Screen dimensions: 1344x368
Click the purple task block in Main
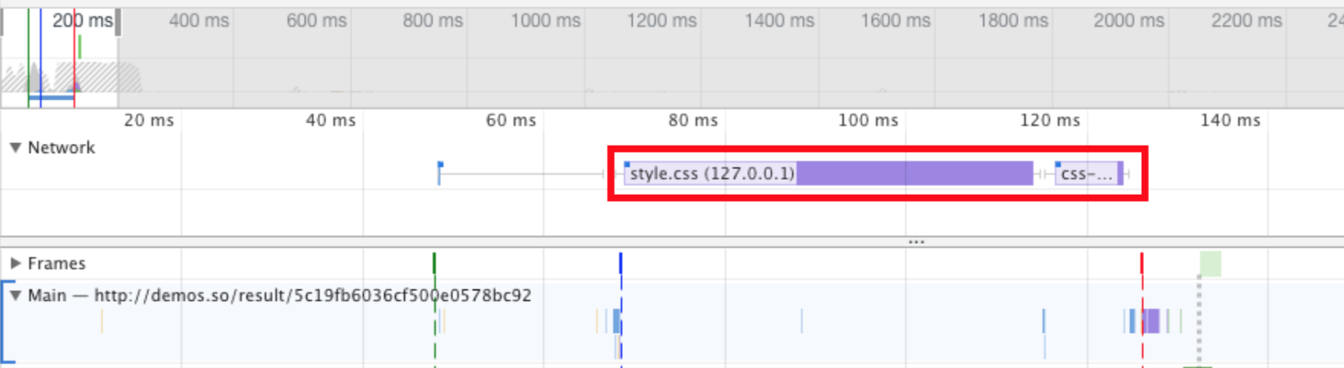(1151, 321)
